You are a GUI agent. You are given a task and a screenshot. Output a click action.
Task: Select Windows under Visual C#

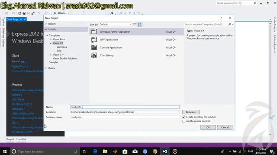tap(61, 47)
